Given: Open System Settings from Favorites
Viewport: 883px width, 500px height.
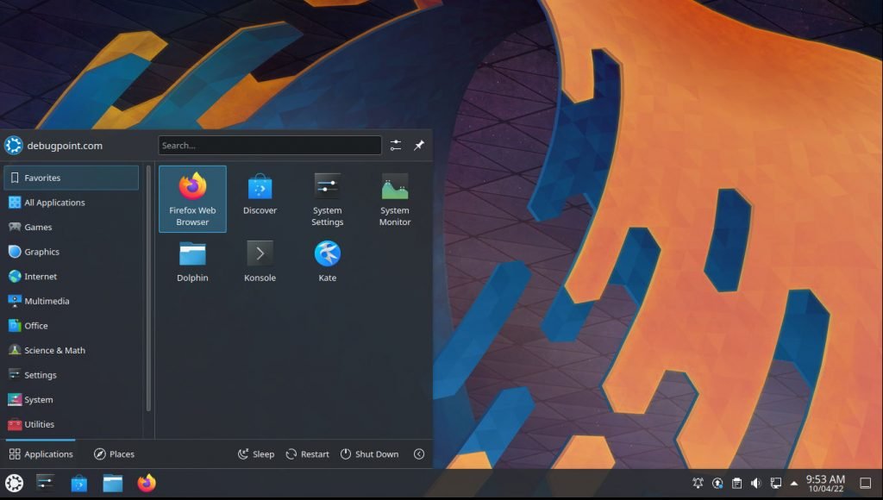Looking at the screenshot, I should tap(327, 198).
